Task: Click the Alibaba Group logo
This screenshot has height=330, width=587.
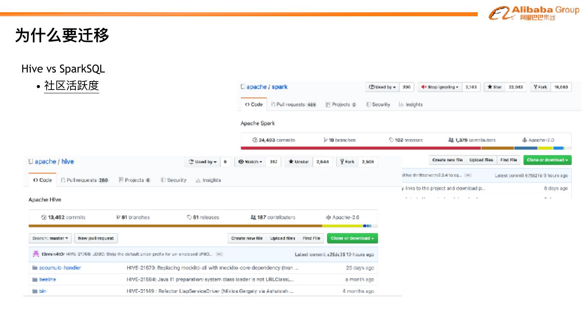Action: pos(534,13)
